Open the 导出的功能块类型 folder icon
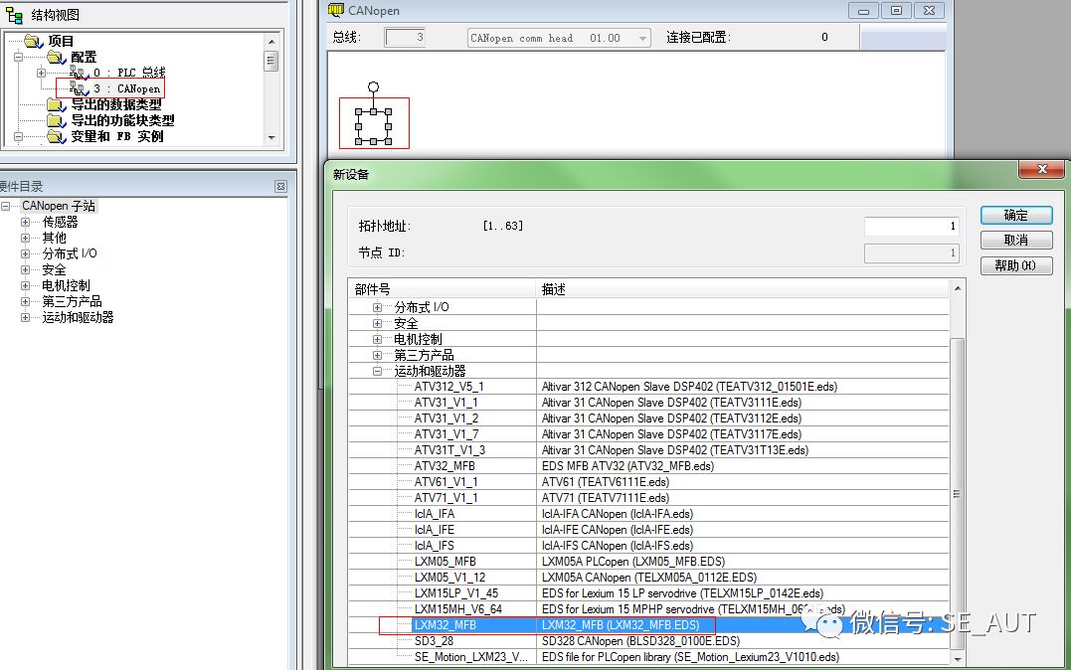Screen dimensions: 1071x670 click(56, 120)
